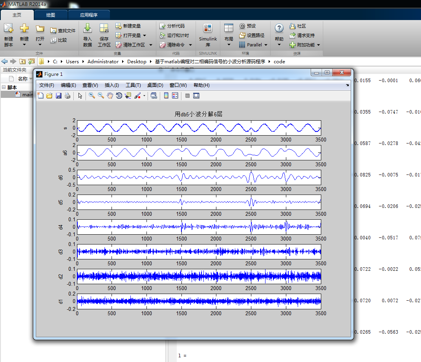Click 设置路径 in the ribbon
The image size is (421, 362).
point(252,35)
